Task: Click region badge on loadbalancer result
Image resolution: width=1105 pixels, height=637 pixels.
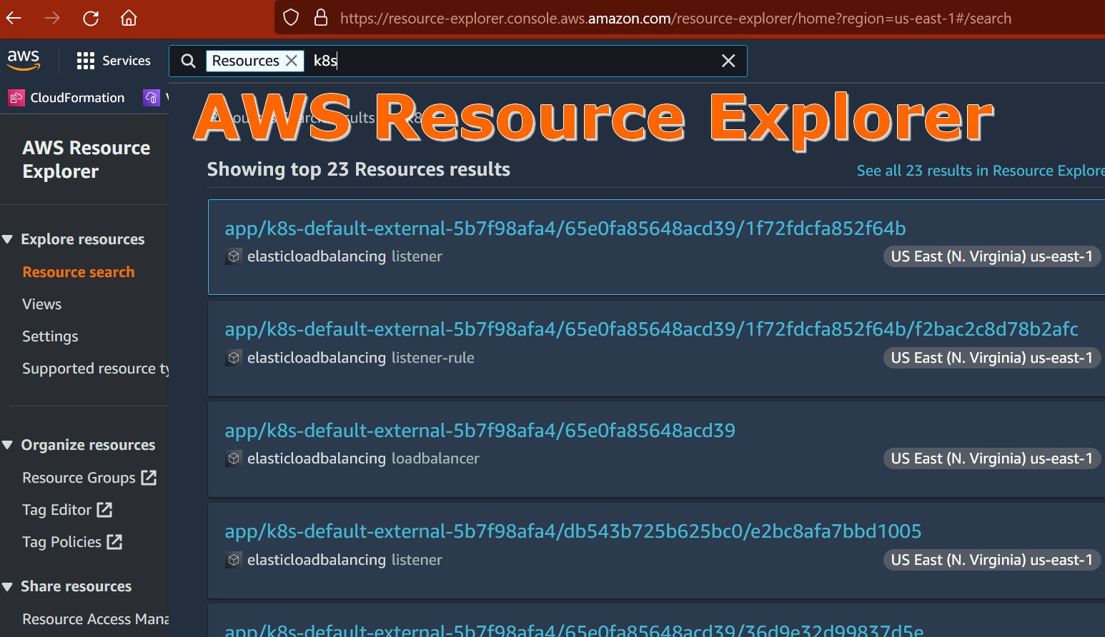Action: (991, 458)
